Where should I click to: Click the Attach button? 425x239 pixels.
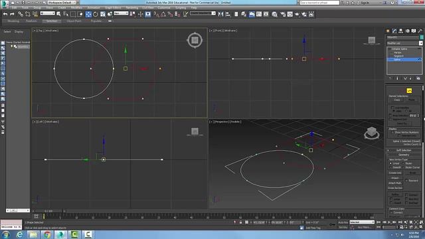[395, 178]
